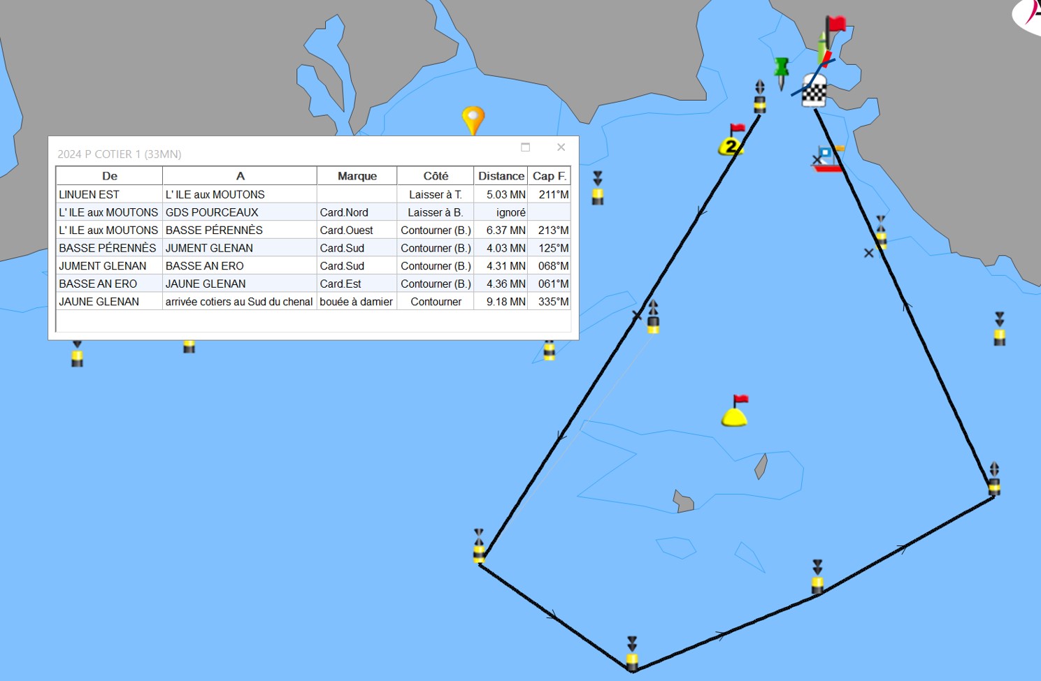Click the unnumbered yellow buoy with red flag
Viewport: 1041px width, 681px height.
click(735, 413)
